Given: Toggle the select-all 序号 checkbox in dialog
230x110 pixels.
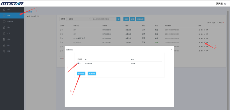Looking at the screenshot, I should (79, 59).
